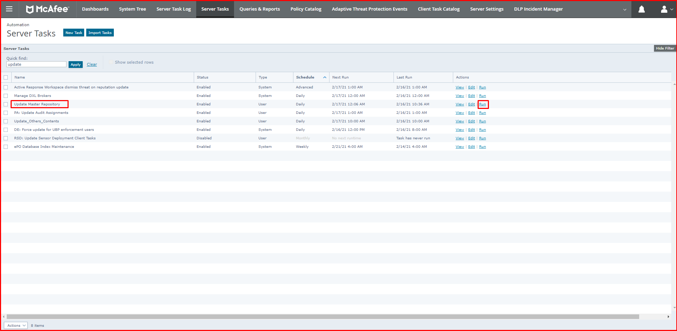
Task: Click the New Task button
Action: coord(74,33)
